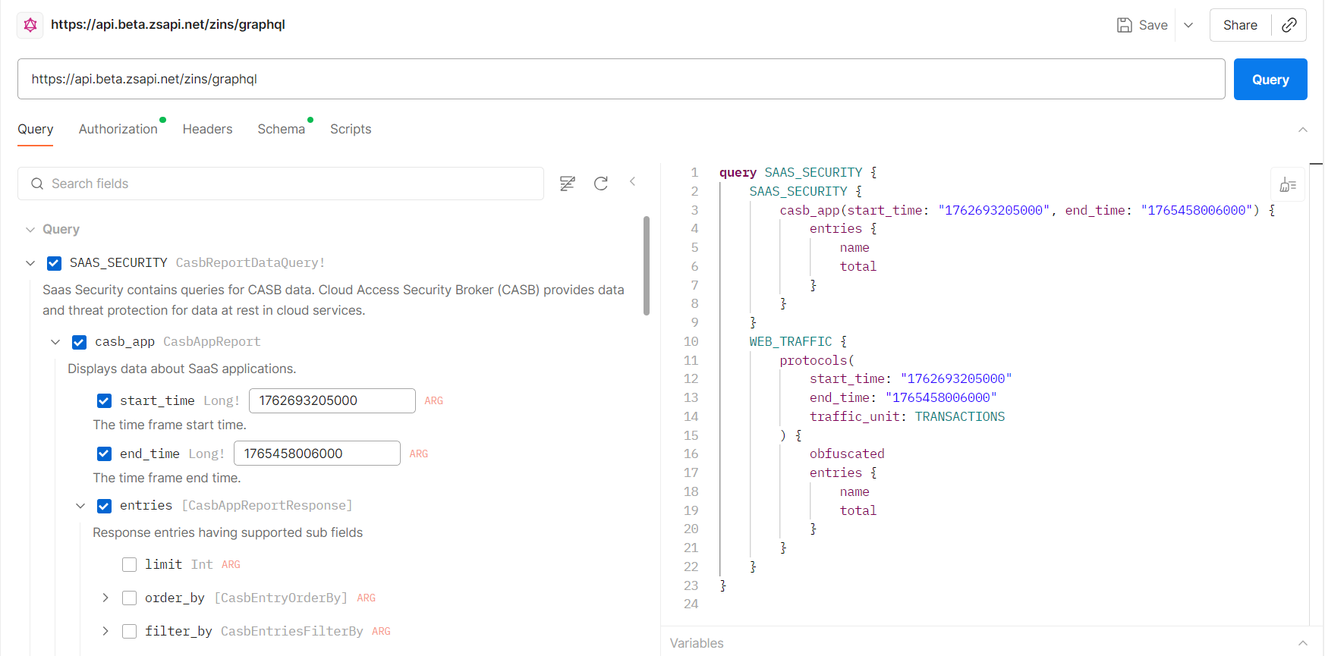This screenshot has height=656, width=1325.
Task: Click the Share button
Action: [1240, 25]
